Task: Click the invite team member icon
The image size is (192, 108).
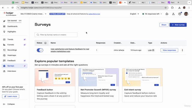Action: (173, 14)
